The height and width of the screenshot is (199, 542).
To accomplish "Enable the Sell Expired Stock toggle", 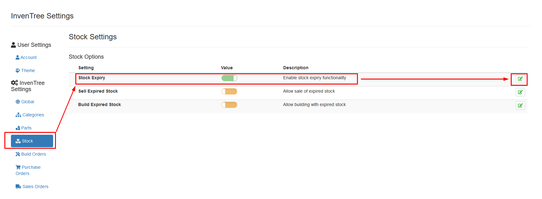I will pos(229,91).
